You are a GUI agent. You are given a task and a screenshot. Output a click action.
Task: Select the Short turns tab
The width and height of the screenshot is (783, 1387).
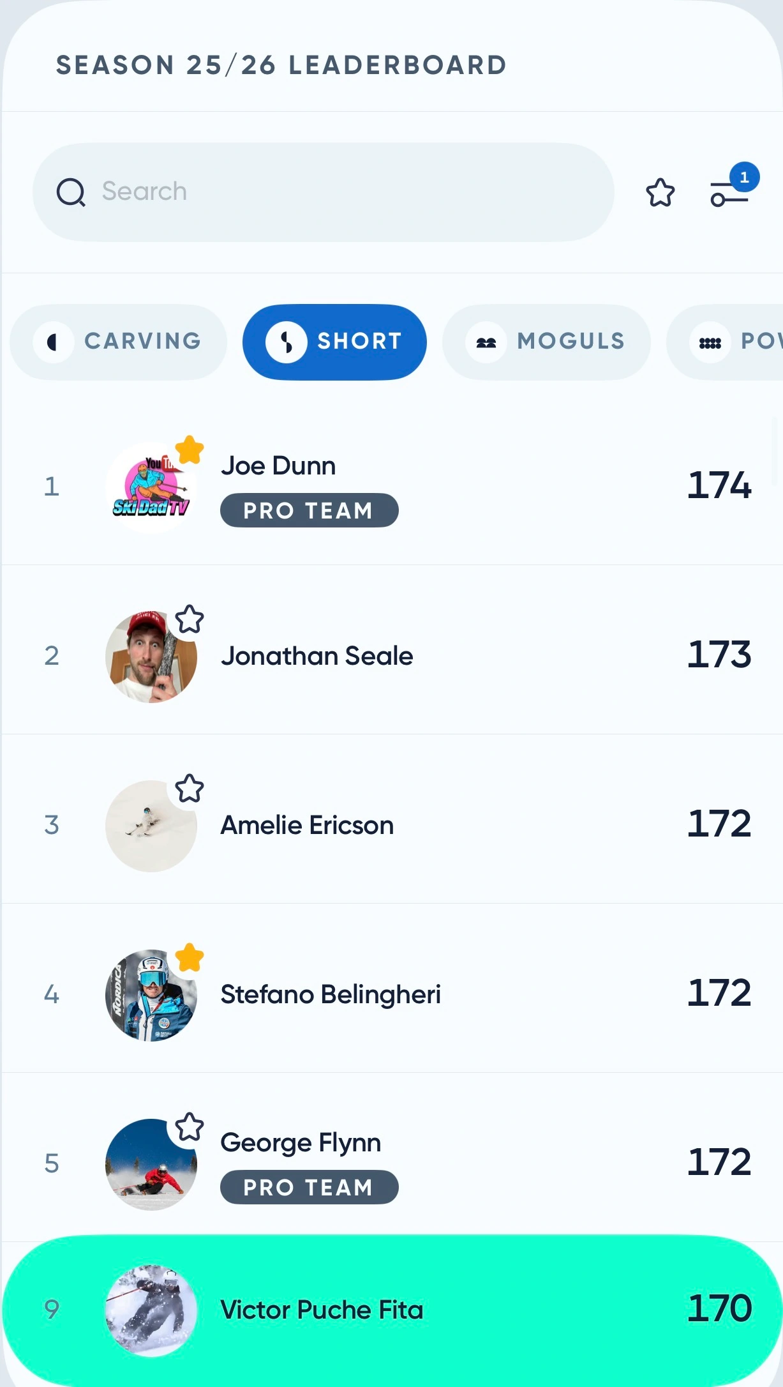334,342
